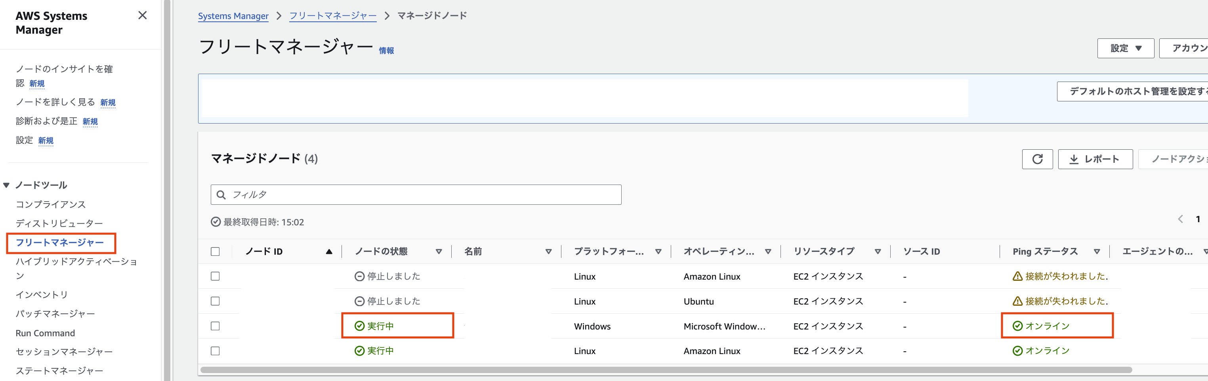This screenshot has width=1208, height=381.
Task: Click the filter icon on リソースタイプ column
Action: click(x=878, y=251)
